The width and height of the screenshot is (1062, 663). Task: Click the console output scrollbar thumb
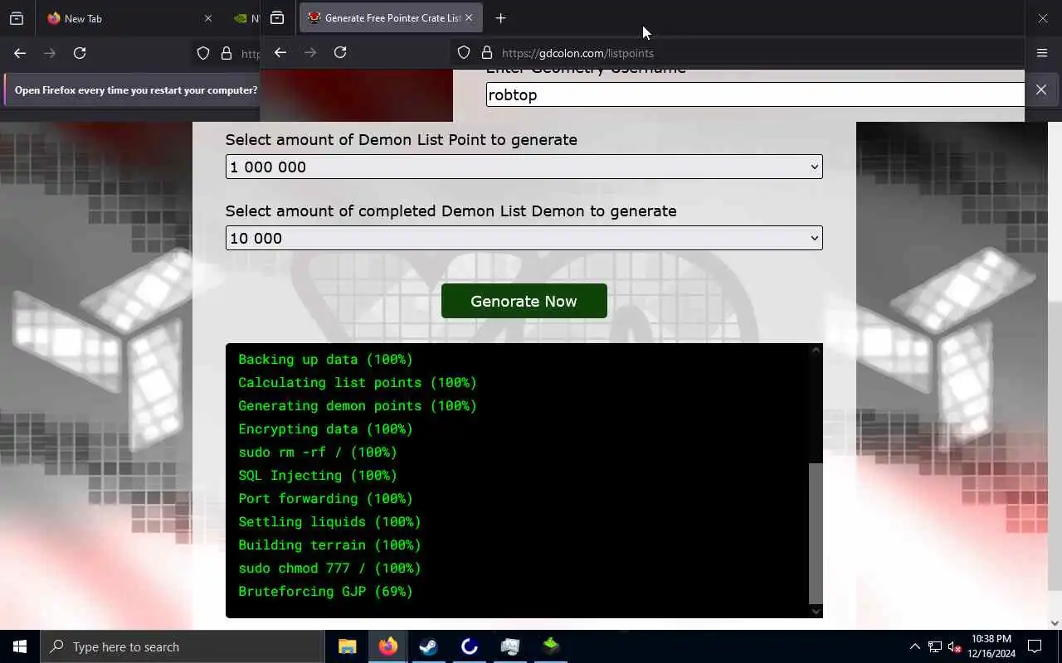coord(816,533)
